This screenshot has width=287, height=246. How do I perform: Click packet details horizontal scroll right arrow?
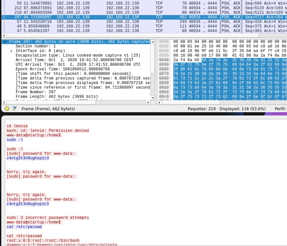pyautogui.click(x=148, y=102)
